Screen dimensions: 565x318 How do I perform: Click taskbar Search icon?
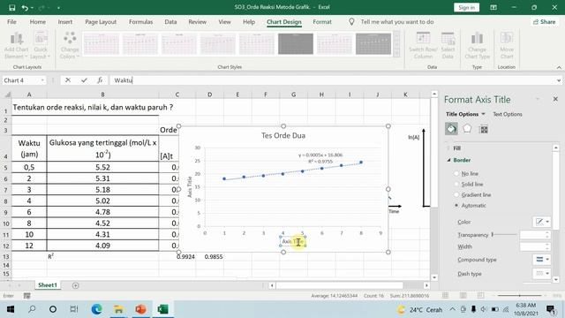click(32, 309)
